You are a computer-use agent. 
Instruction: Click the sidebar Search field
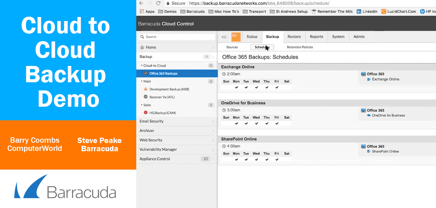tap(176, 36)
